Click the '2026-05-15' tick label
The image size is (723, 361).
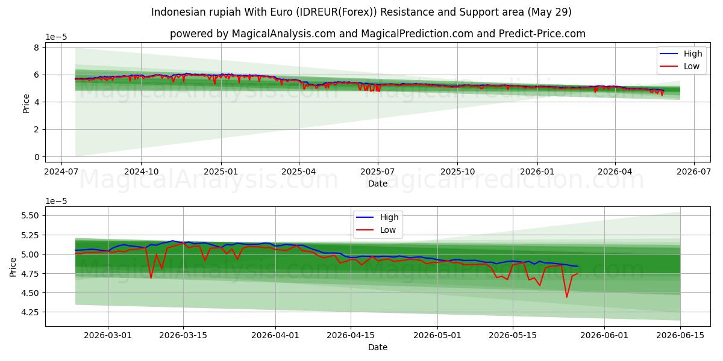click(x=513, y=335)
